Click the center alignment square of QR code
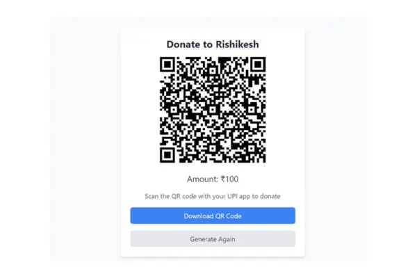This screenshot has width=417, height=278. pos(213,110)
